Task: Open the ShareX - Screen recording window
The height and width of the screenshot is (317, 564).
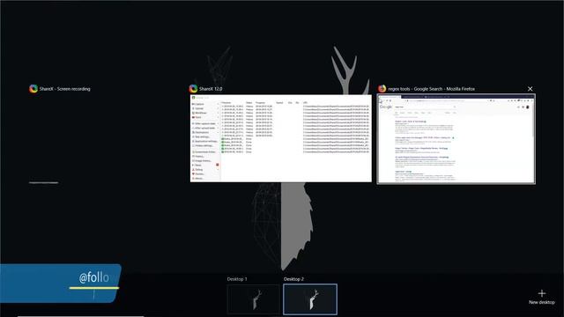Action: point(60,89)
